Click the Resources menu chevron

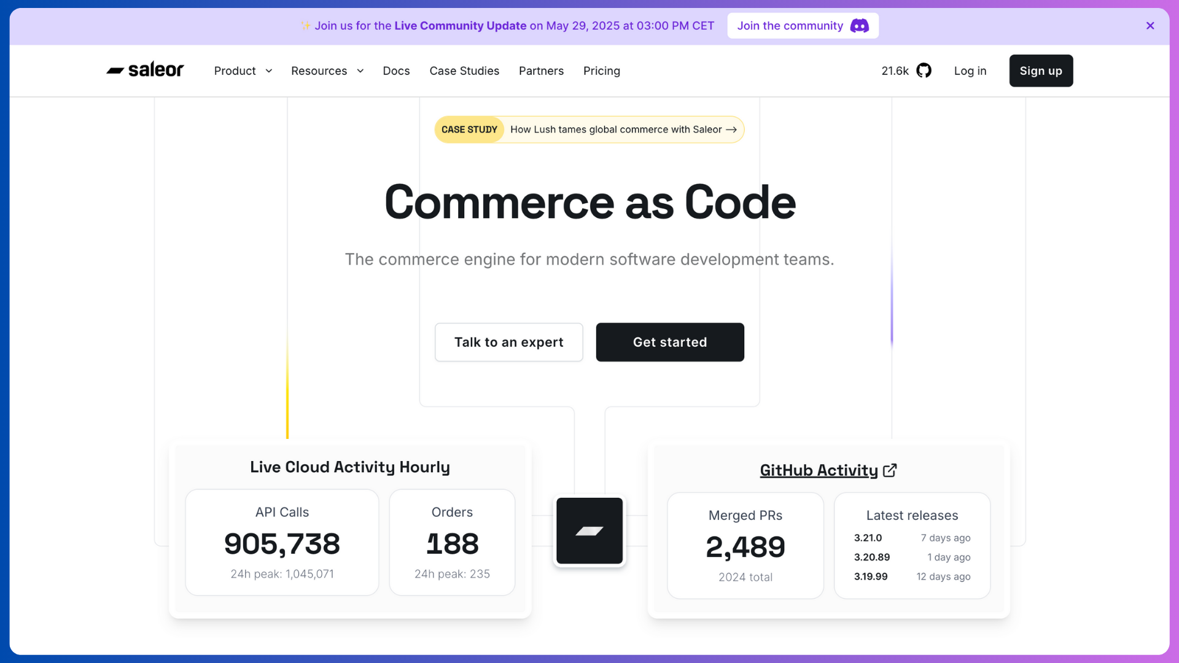click(x=360, y=71)
